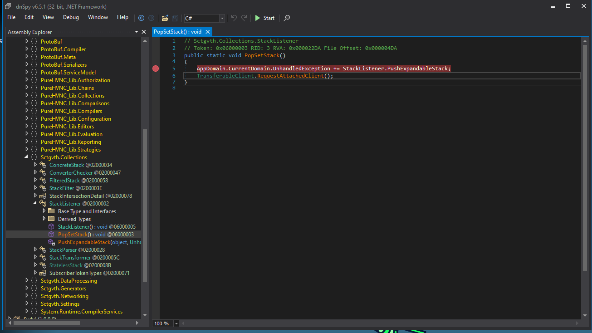
Task: Click the Assembly Explorer vertical scrollbar
Action: coord(145,204)
